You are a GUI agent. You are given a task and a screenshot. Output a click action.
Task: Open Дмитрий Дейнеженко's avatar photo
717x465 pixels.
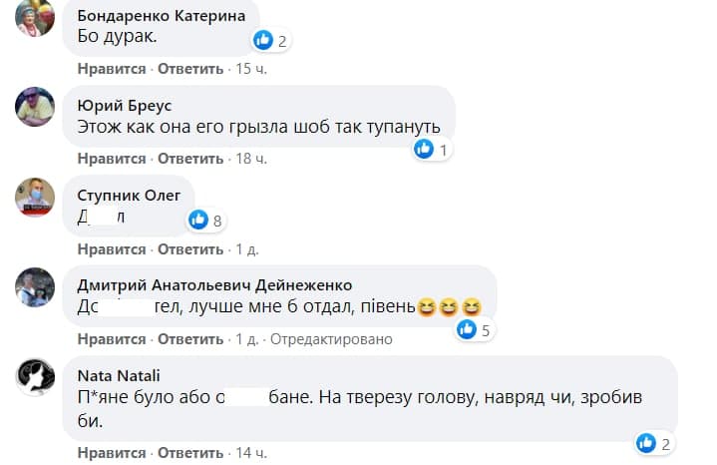tap(35, 286)
